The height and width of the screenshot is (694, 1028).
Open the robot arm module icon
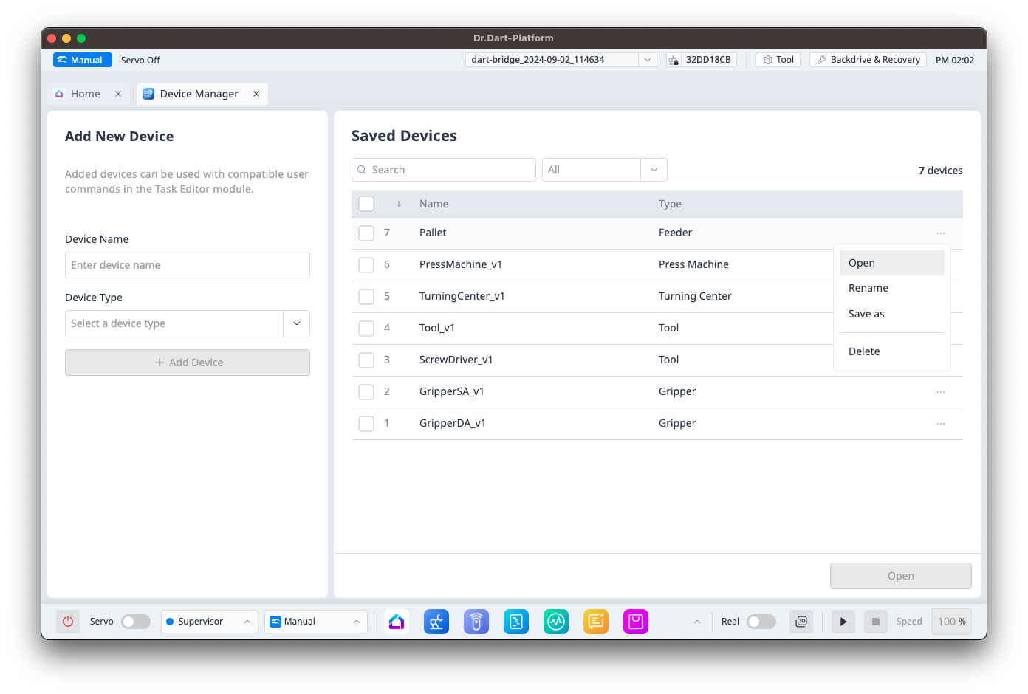[436, 622]
